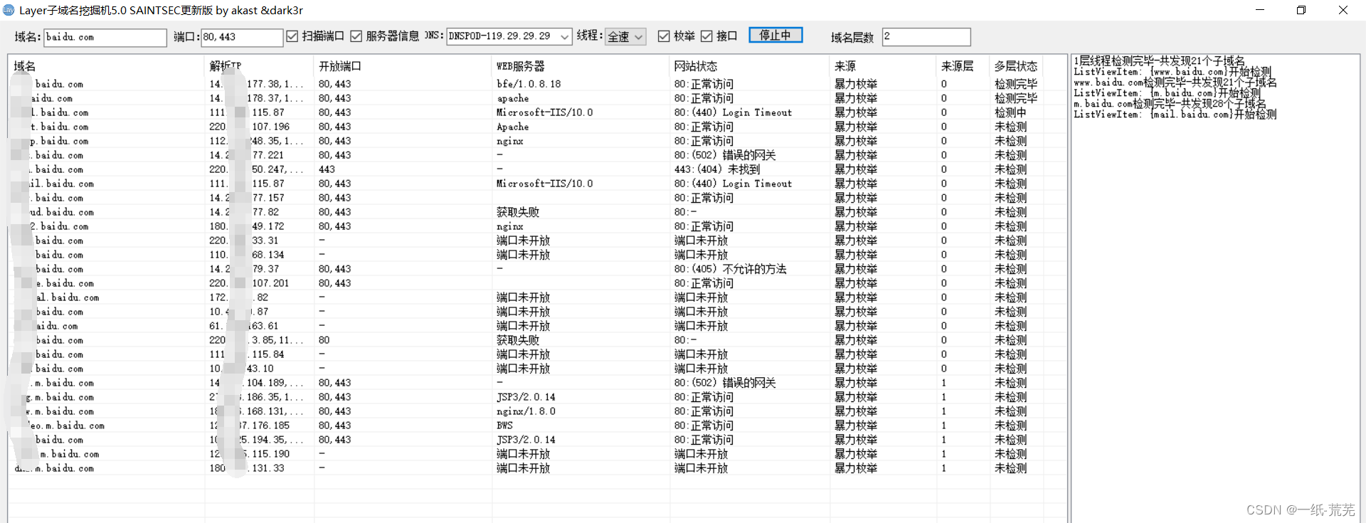1366x523 pixels.
Task: Restore down the Layer window
Action: tap(1301, 10)
